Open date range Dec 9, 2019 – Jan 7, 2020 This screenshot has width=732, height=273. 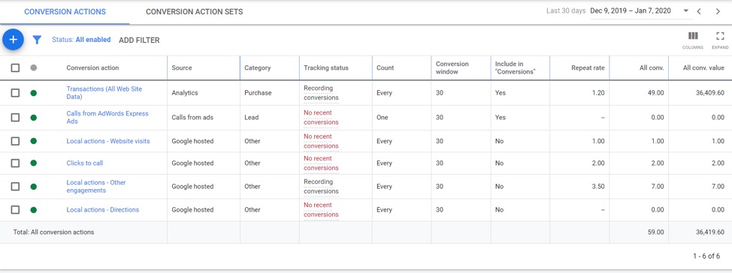(631, 11)
